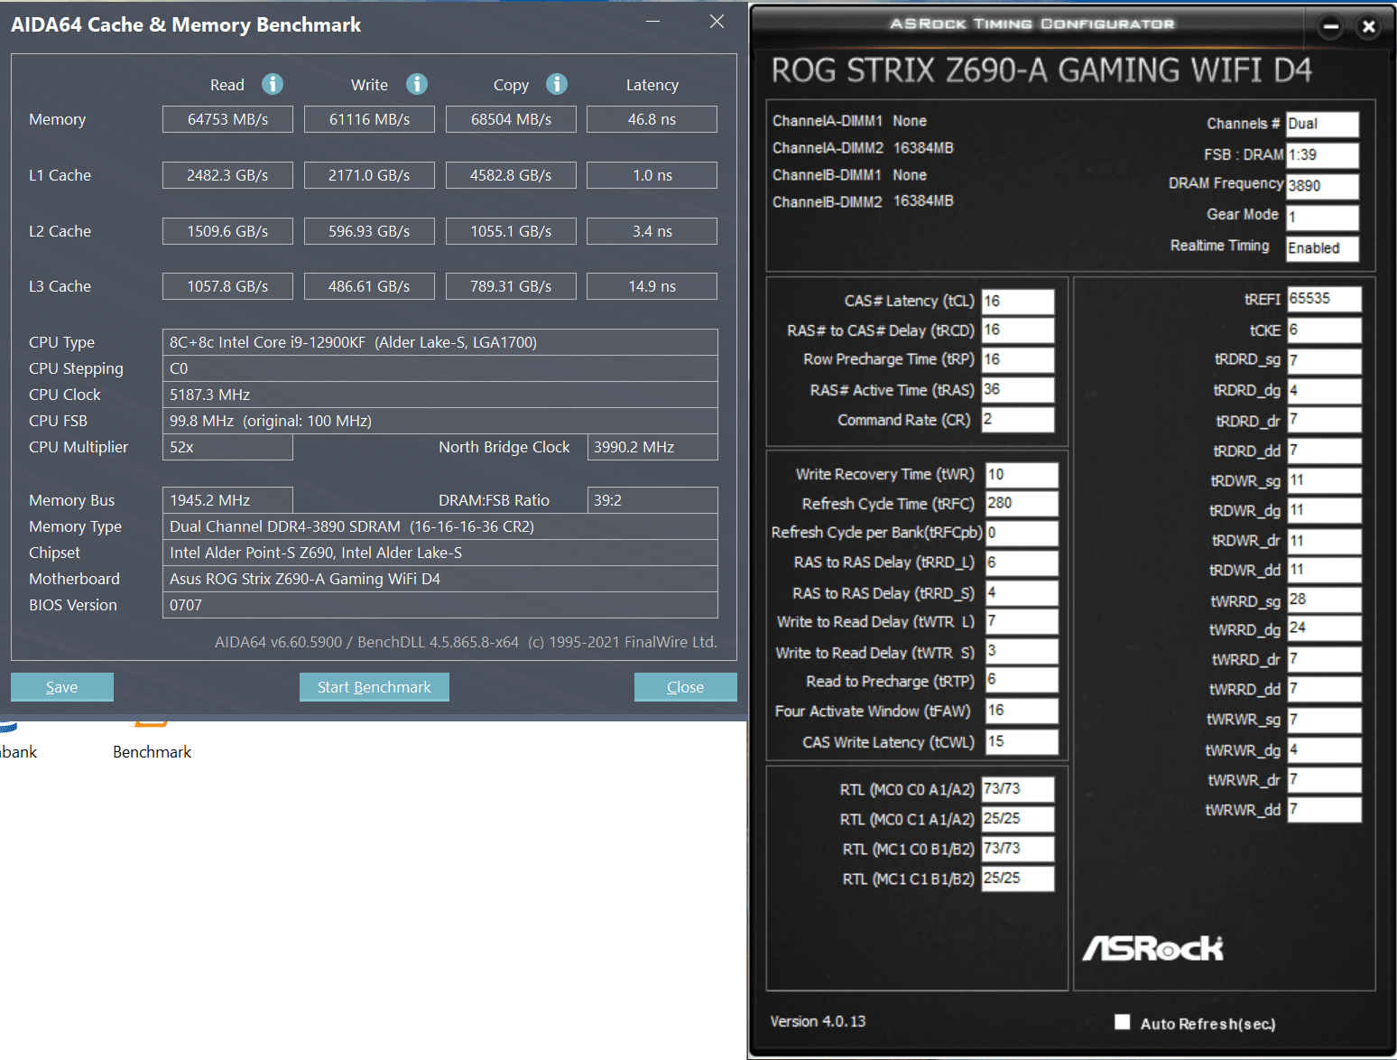
Task: Click the DRAM:FSB Ratio value 39:2
Action: click(x=652, y=500)
